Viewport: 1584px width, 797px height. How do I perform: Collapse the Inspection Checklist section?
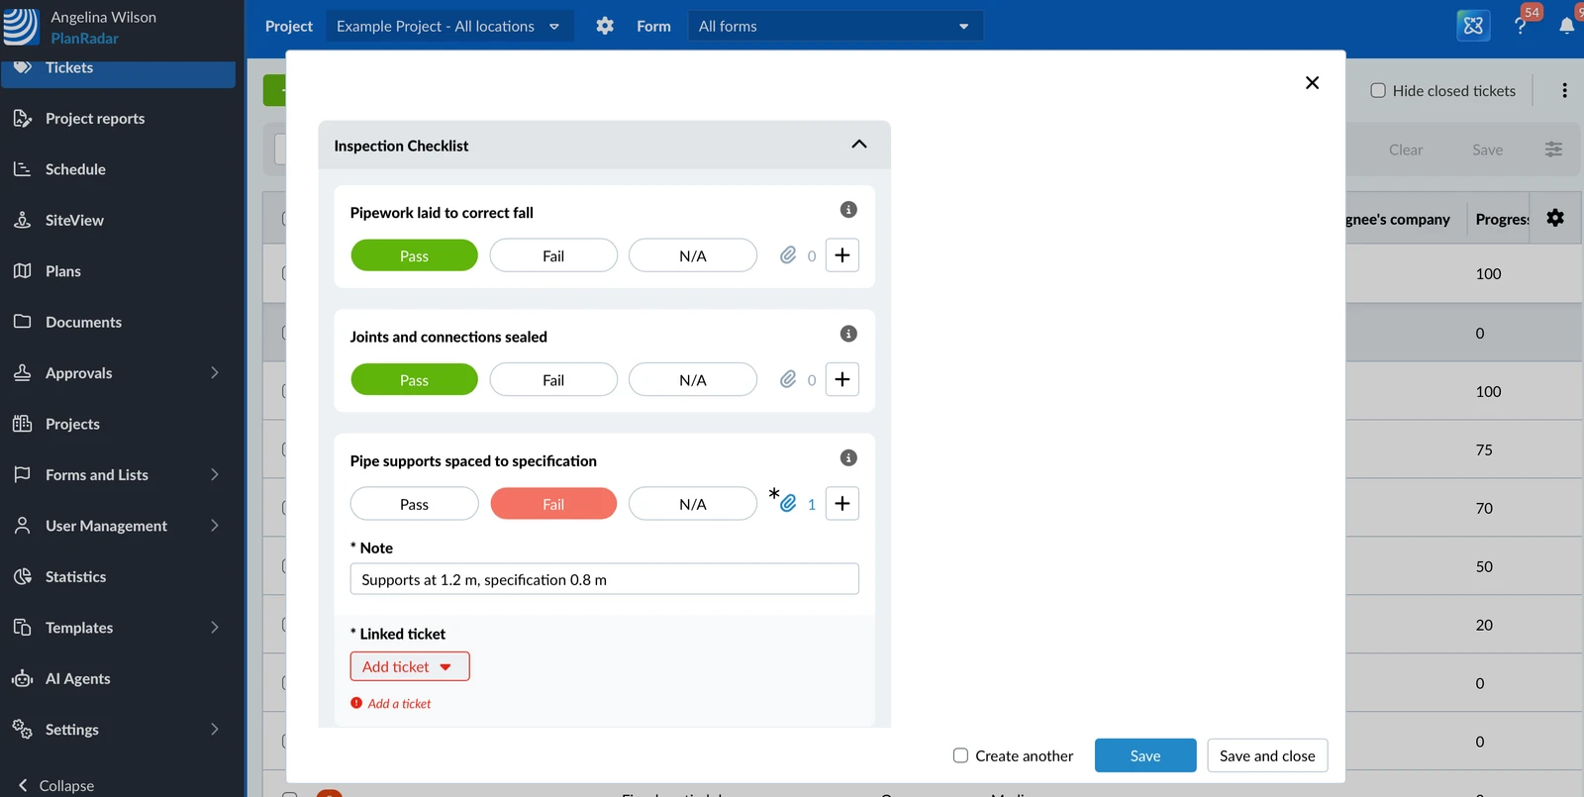tap(859, 145)
